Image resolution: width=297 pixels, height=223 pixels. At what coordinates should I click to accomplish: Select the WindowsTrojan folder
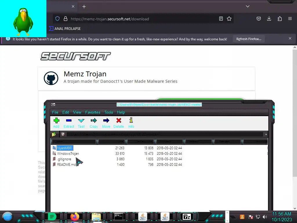pyautogui.click(x=66, y=153)
